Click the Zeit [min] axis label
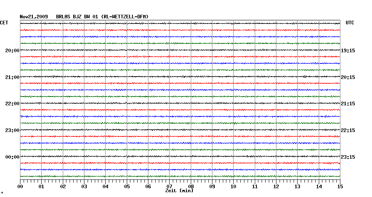The image size is (372, 197). 179,191
